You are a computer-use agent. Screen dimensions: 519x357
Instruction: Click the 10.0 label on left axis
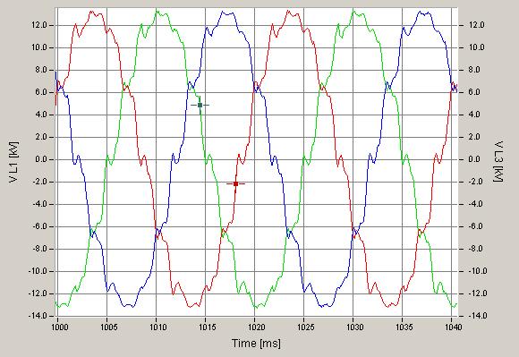point(39,47)
